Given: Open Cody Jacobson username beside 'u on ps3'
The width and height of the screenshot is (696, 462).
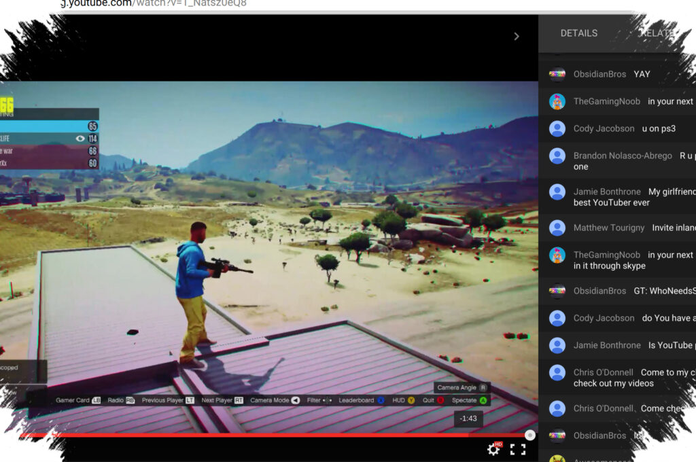Looking at the screenshot, I should pos(604,128).
